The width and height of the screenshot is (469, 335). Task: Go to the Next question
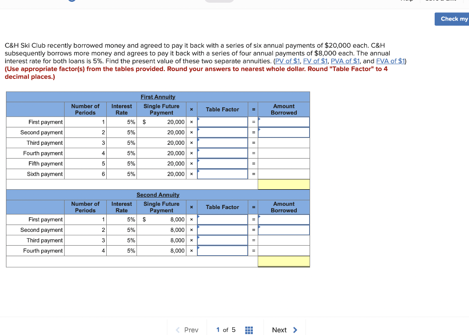(x=285, y=330)
